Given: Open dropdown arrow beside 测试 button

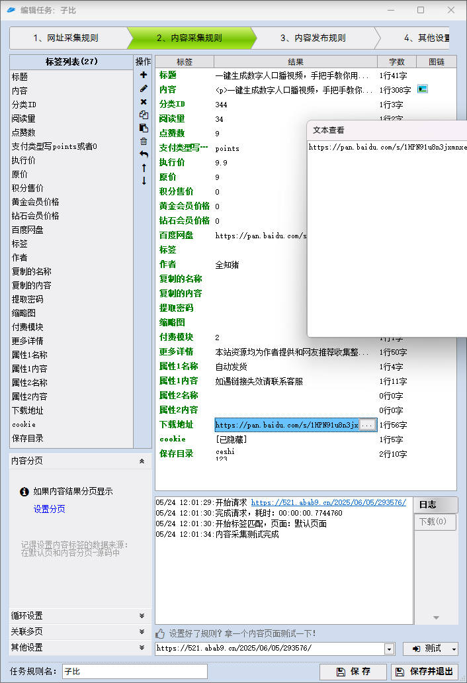Looking at the screenshot, I should pos(454,649).
